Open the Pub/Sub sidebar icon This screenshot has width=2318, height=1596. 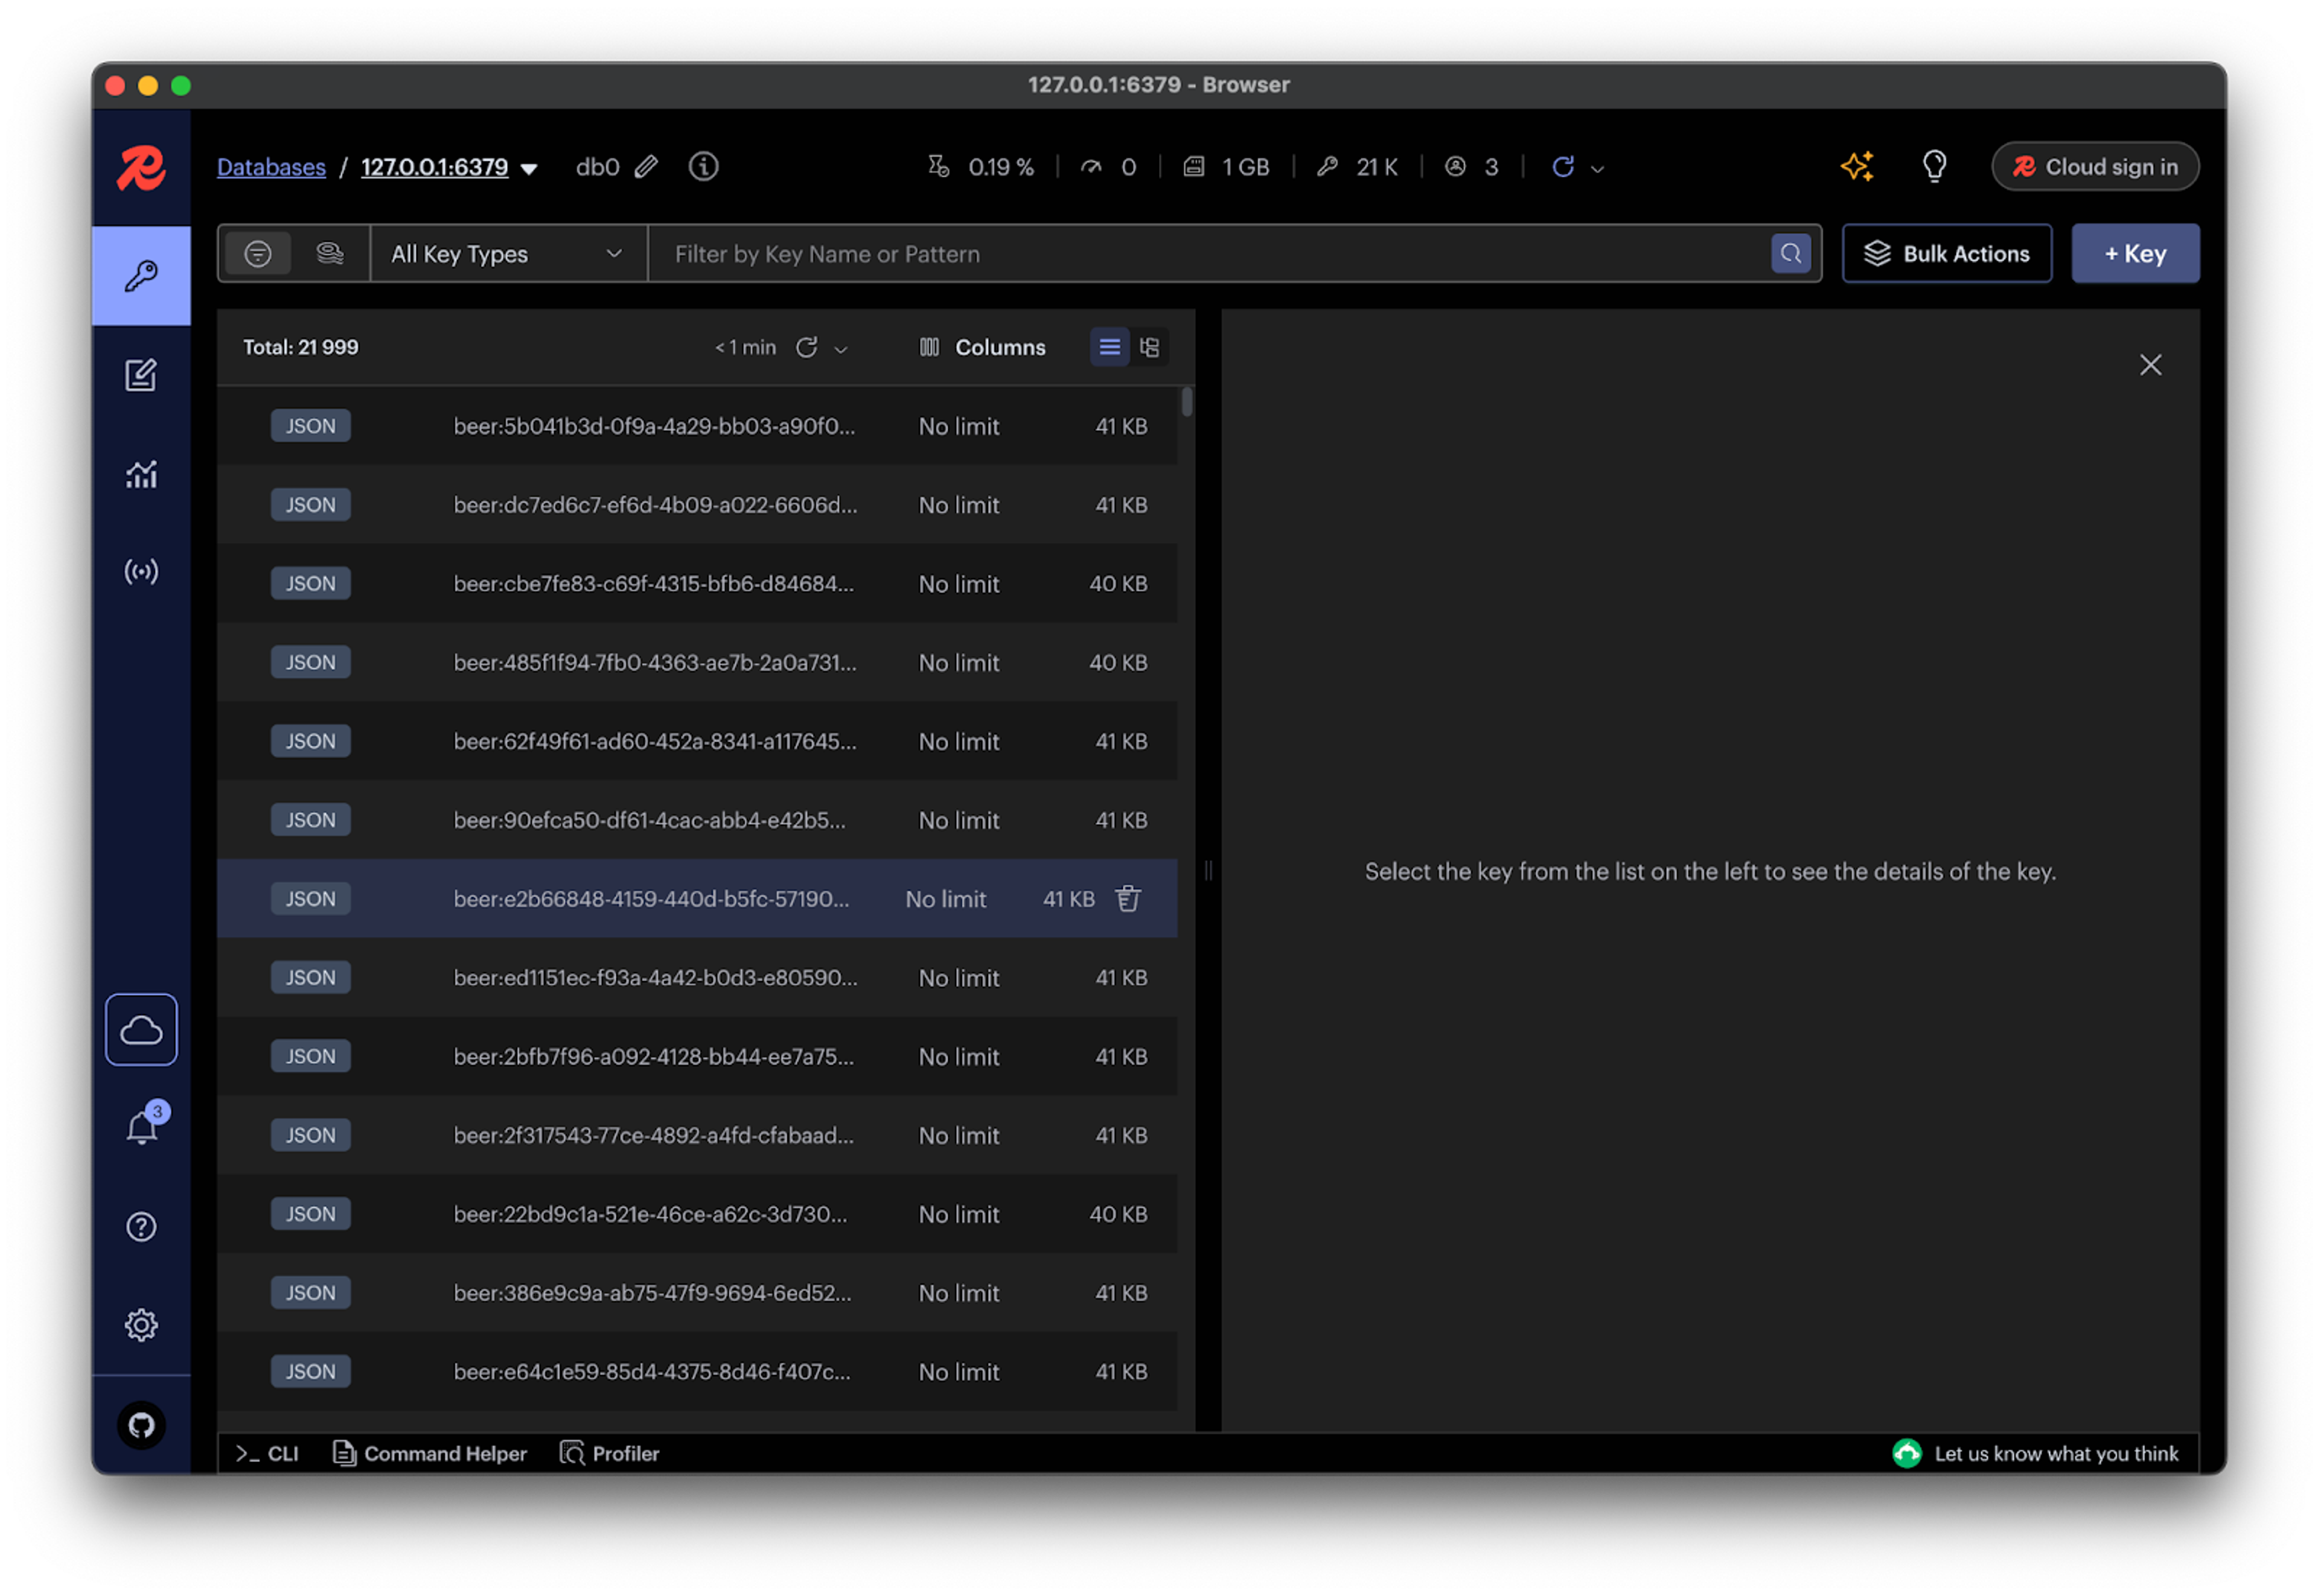[141, 571]
